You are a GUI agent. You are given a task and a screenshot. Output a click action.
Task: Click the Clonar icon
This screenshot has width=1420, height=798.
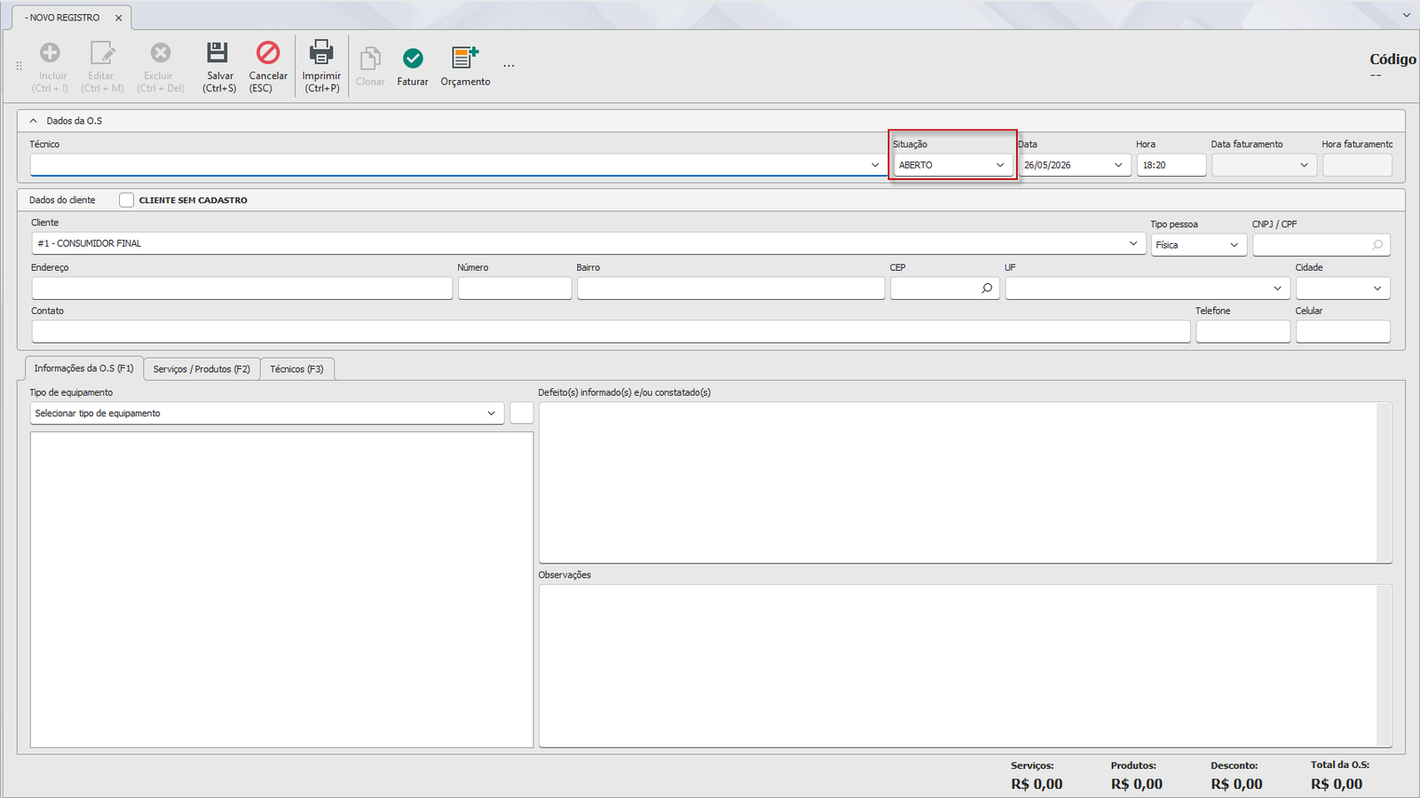370,58
